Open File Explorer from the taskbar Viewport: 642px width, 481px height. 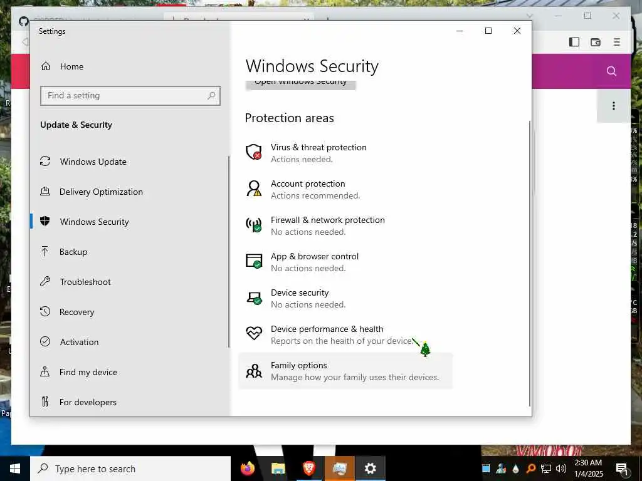278,468
